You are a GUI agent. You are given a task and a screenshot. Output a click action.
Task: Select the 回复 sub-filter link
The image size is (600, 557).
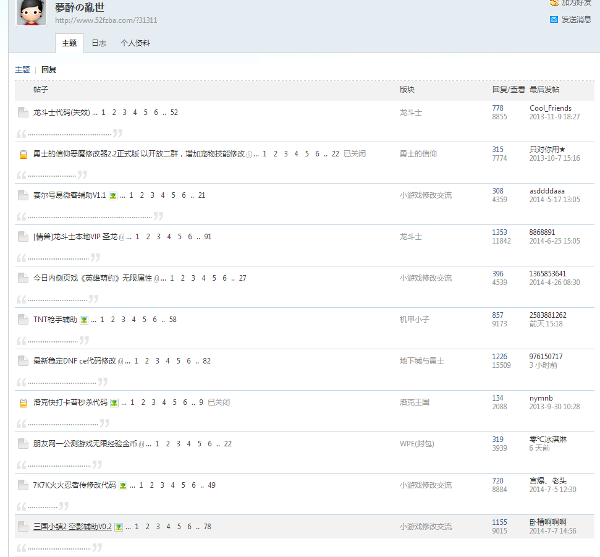(49, 70)
